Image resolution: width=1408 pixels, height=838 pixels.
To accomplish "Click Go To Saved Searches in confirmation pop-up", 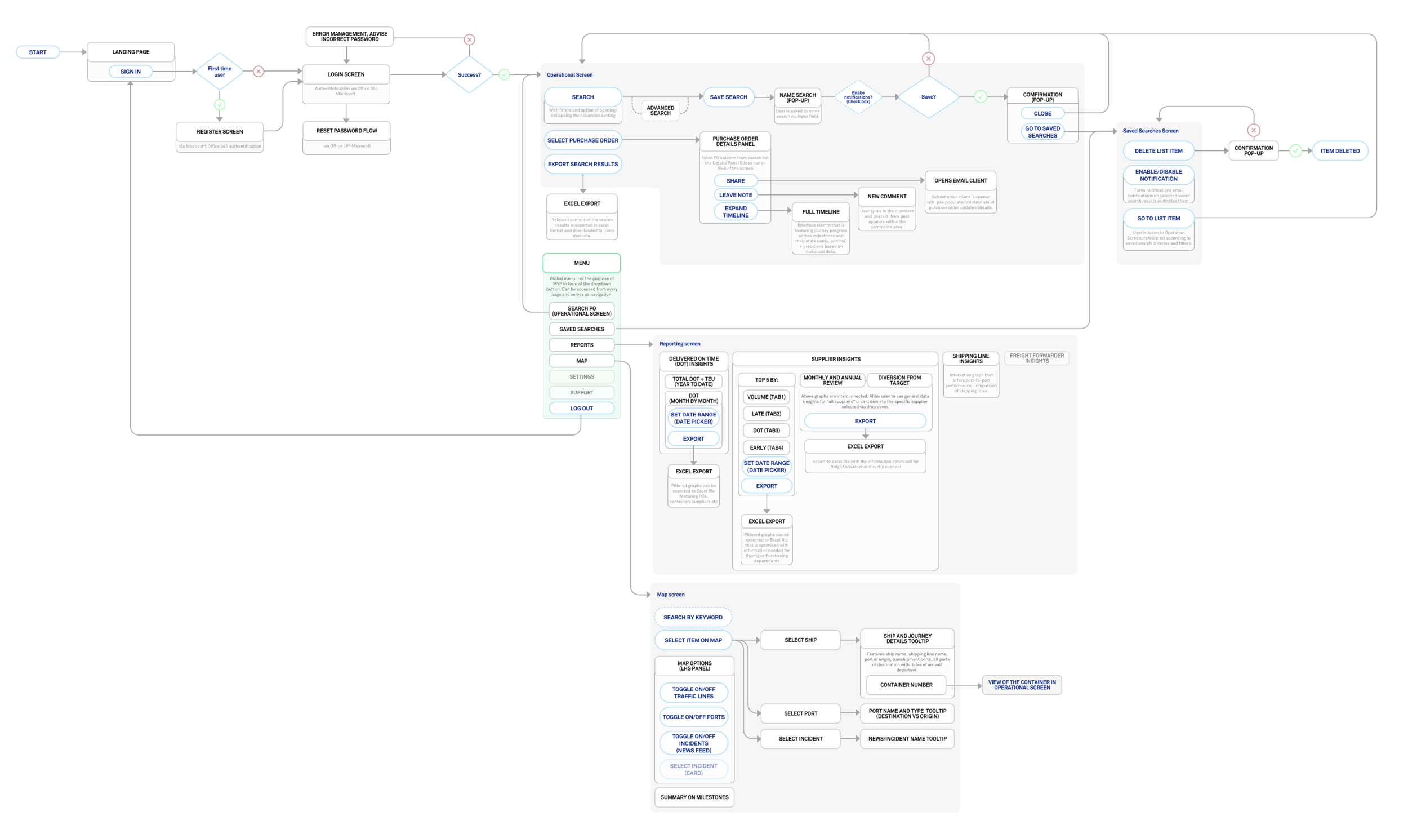I will [x=1042, y=131].
